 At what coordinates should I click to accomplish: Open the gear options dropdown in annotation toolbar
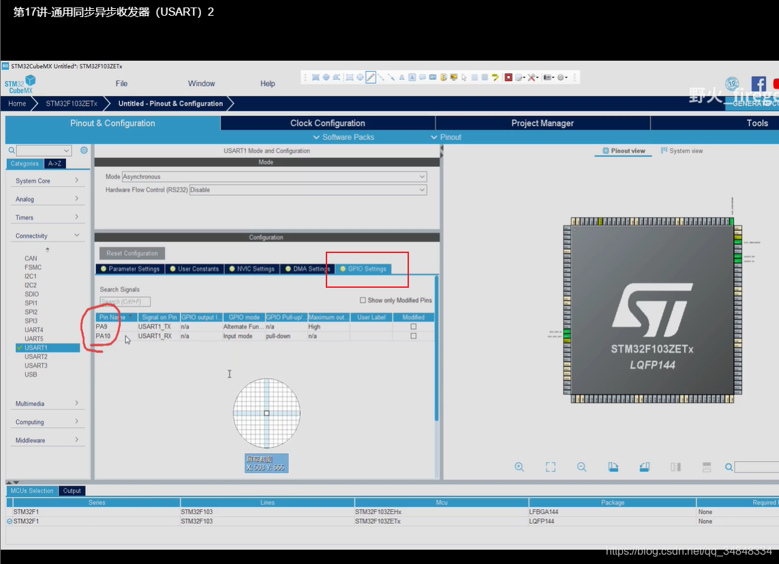point(562,78)
